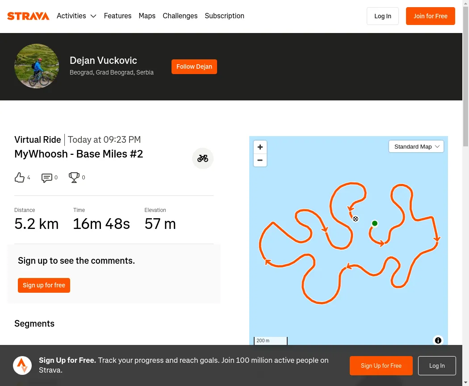The image size is (469, 386).
Task: Click the Segments heading
Action: click(x=34, y=324)
